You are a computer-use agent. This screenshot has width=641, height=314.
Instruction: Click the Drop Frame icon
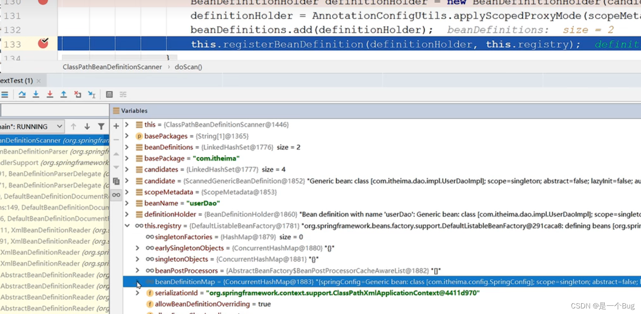77,94
